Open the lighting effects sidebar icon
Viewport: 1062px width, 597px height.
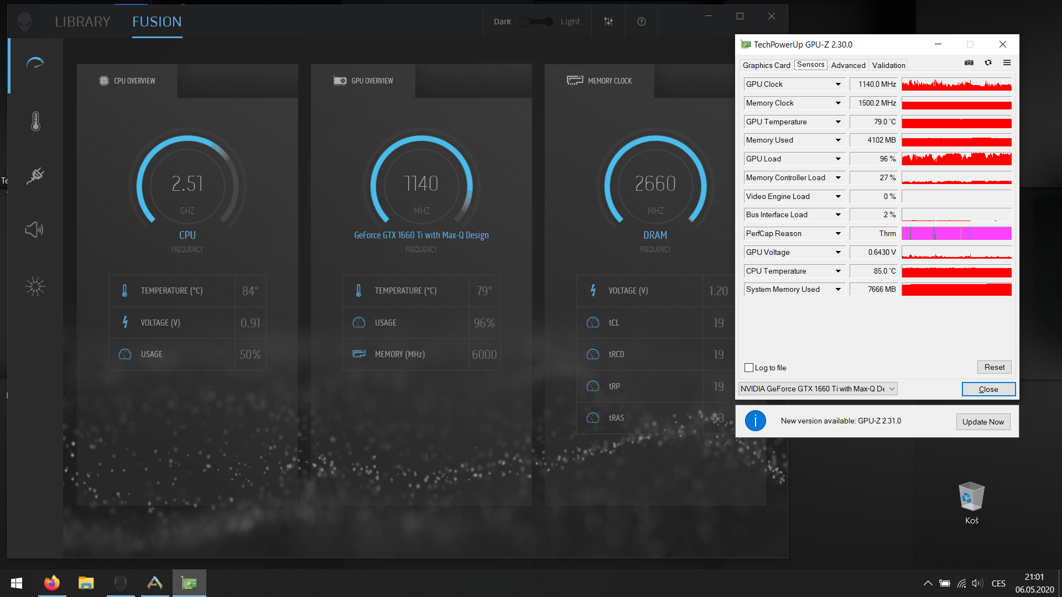coord(35,286)
